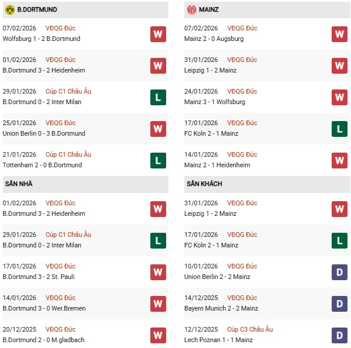Click the W badge for Mainz 2-0 Augsburg
The height and width of the screenshot is (348, 351).
339,34
